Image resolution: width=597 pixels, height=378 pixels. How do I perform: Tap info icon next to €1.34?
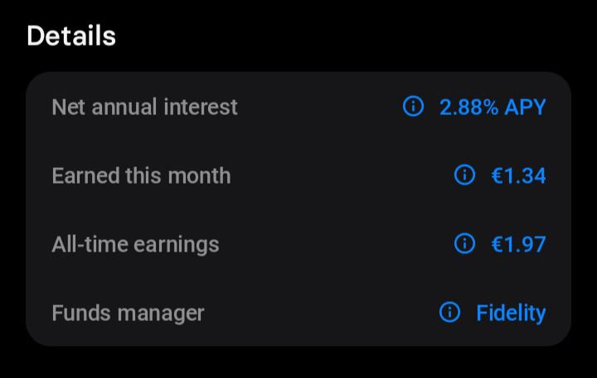[x=464, y=175]
